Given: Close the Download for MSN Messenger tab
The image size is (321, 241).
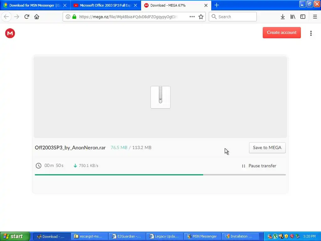Looking at the screenshot, I should coord(65,5).
